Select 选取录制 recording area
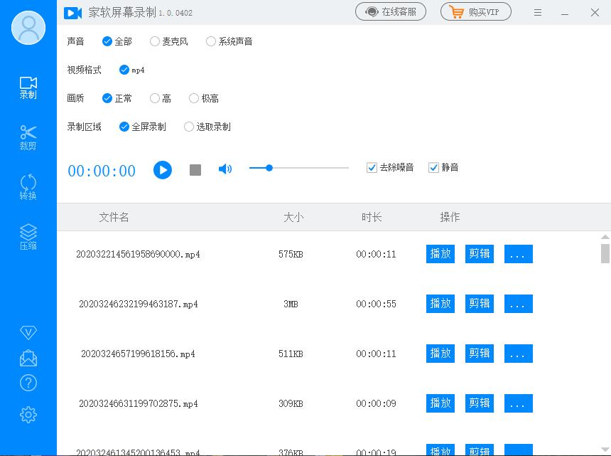The width and height of the screenshot is (611, 456). point(207,127)
